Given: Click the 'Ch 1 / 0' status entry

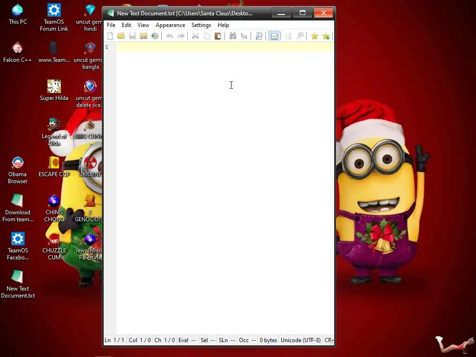Looking at the screenshot, I should (165, 340).
